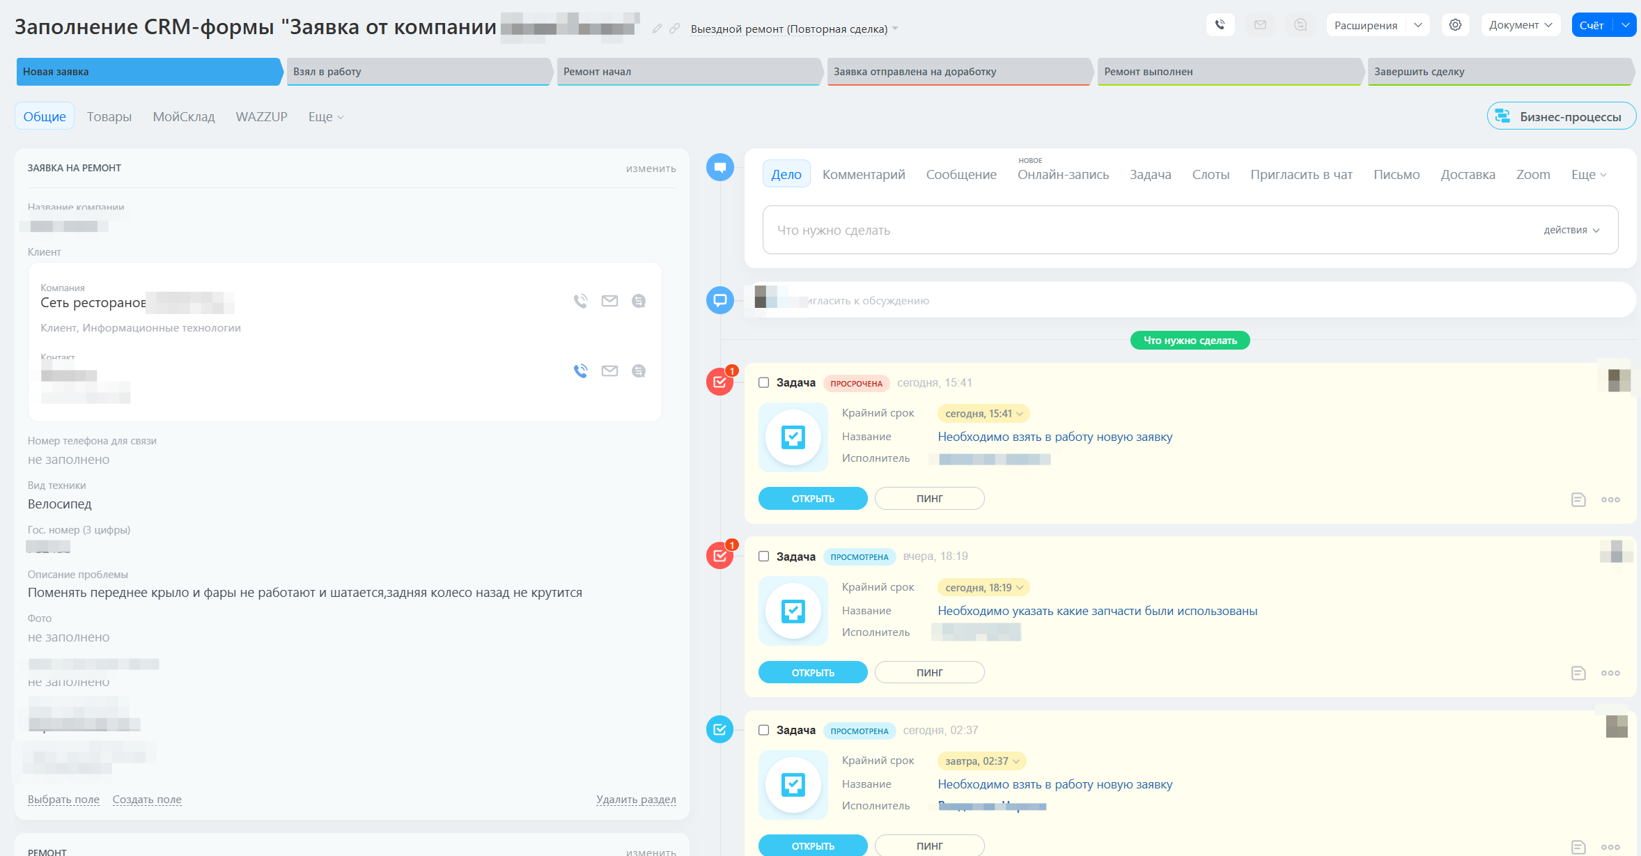Set deal stage to Ремонт выполнен
Screen dimensions: 1641x856
click(x=1229, y=72)
